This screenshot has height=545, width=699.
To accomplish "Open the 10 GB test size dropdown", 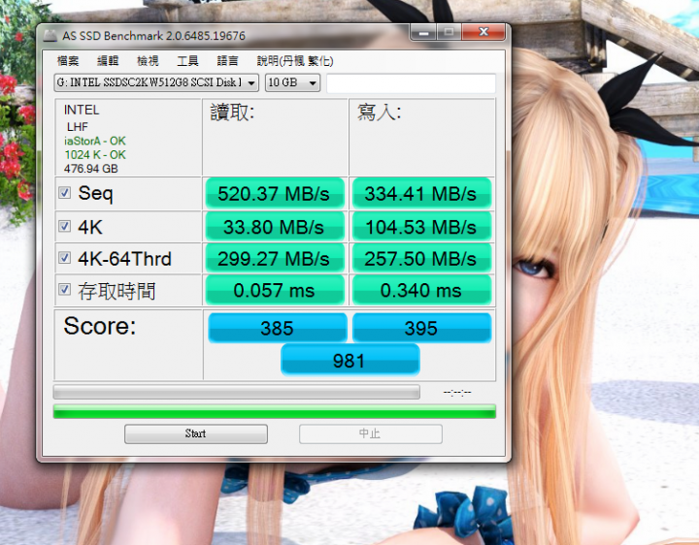I will pyautogui.click(x=292, y=82).
